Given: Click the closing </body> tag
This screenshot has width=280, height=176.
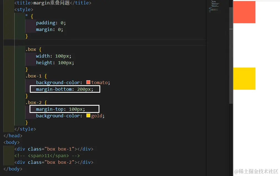Looking at the screenshot, I should (13, 169).
